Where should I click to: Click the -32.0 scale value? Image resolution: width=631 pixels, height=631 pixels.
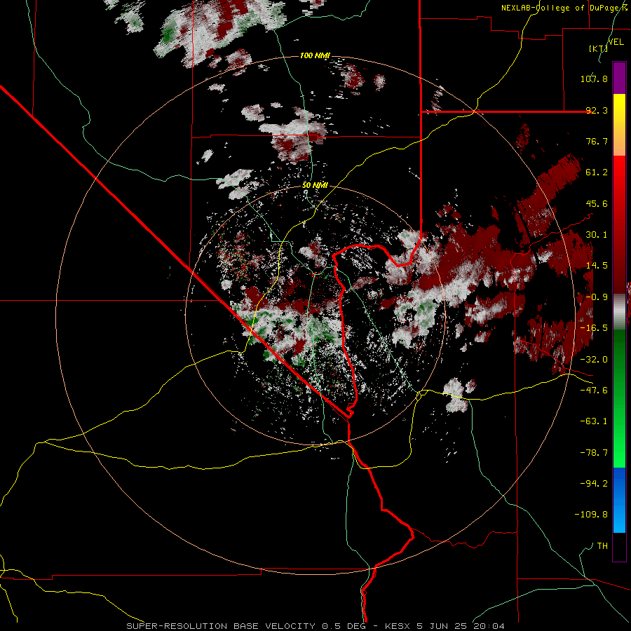[594, 360]
